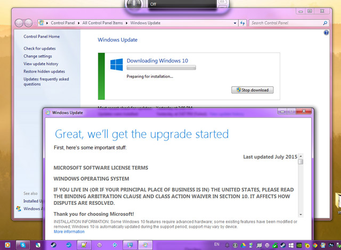
Task: Open the Check for updates link
Action: (x=39, y=48)
